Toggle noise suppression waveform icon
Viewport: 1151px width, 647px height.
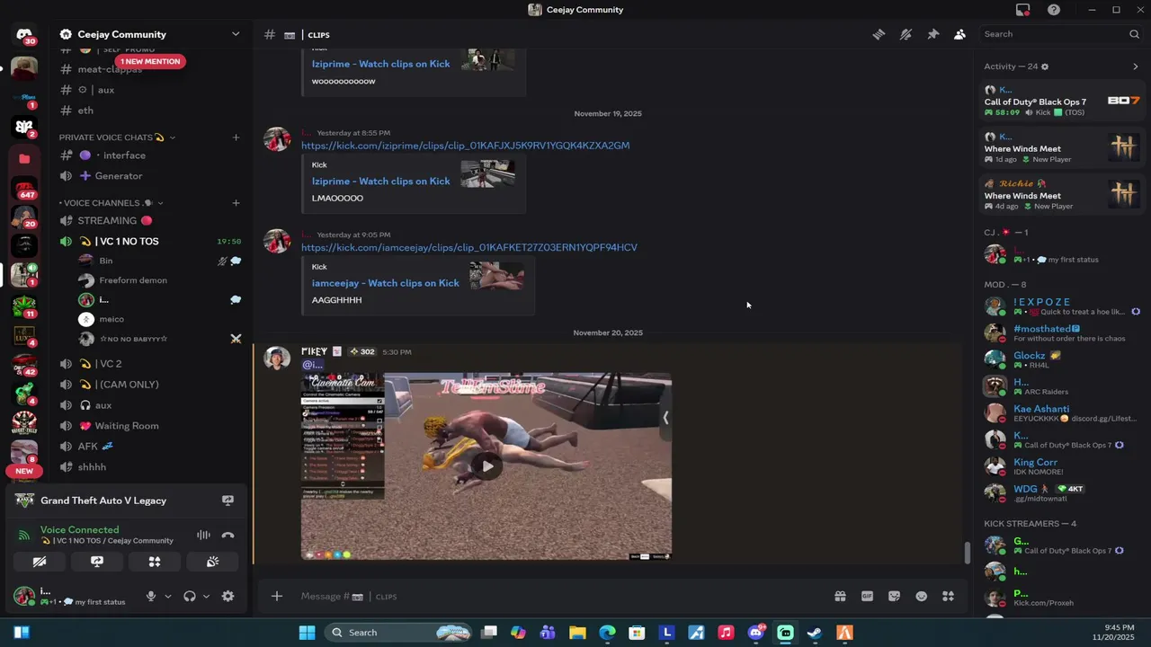pos(204,535)
